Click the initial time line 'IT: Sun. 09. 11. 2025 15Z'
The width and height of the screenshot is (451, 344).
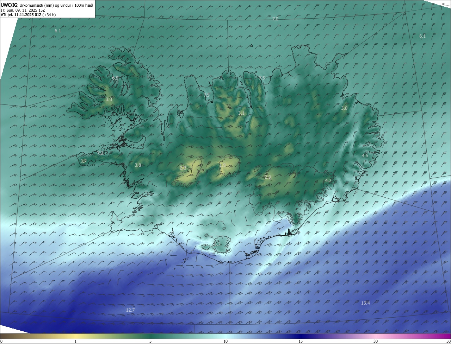pyautogui.click(x=23, y=10)
